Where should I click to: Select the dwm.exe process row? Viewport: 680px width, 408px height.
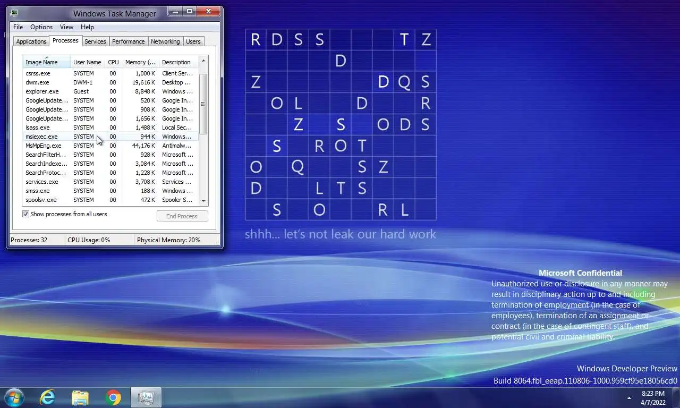pyautogui.click(x=110, y=82)
